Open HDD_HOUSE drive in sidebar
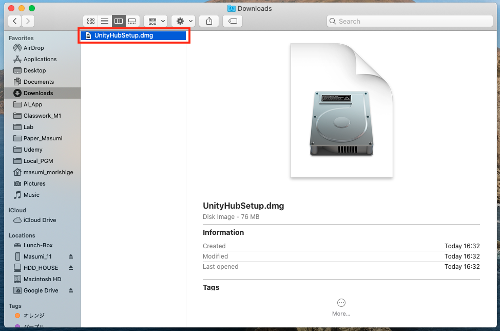 (41, 268)
